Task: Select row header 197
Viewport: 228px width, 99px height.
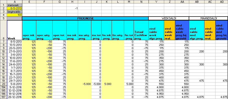Action: click(x=3, y=97)
